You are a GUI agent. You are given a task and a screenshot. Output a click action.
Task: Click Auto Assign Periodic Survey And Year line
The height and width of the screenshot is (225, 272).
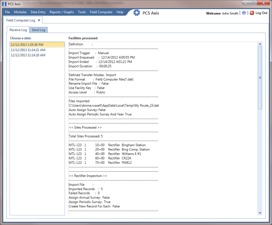click(x=100, y=114)
